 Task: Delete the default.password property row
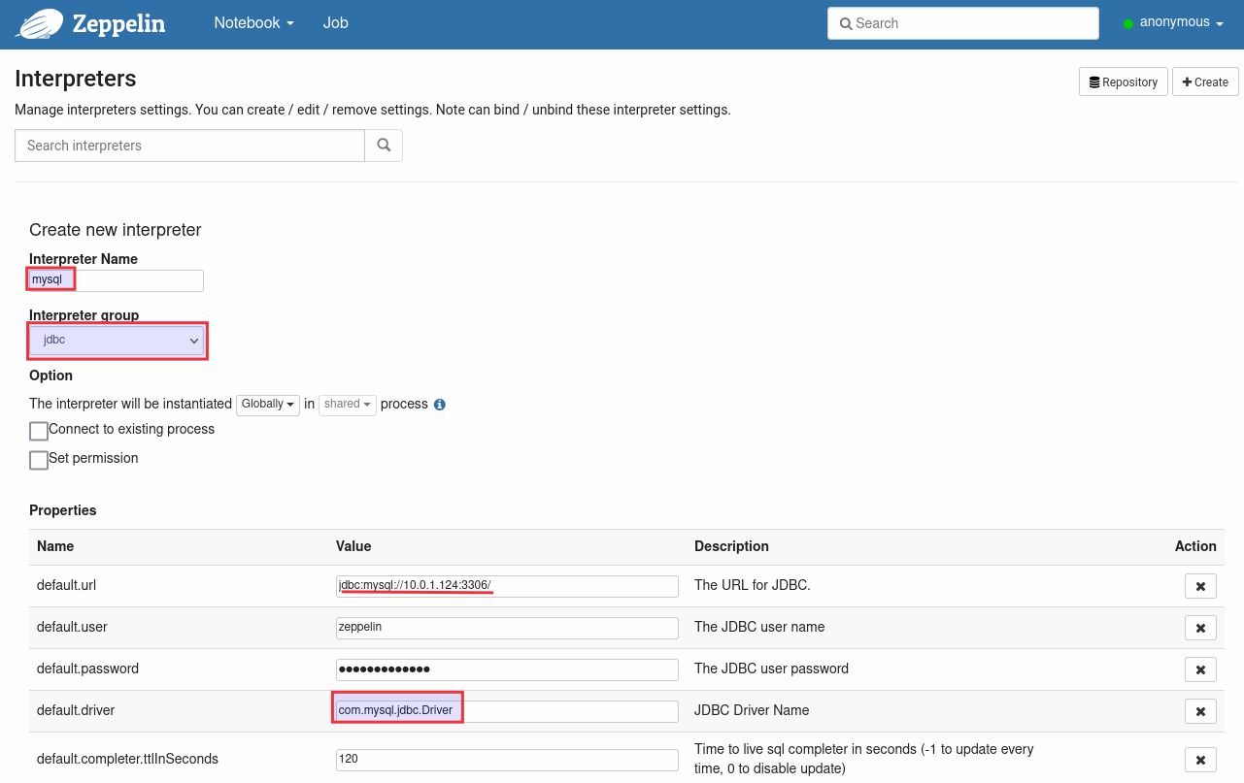click(x=1200, y=669)
